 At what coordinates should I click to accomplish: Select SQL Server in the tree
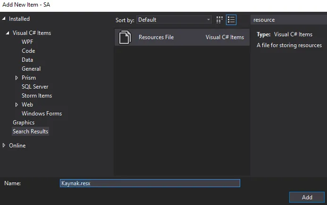(35, 87)
